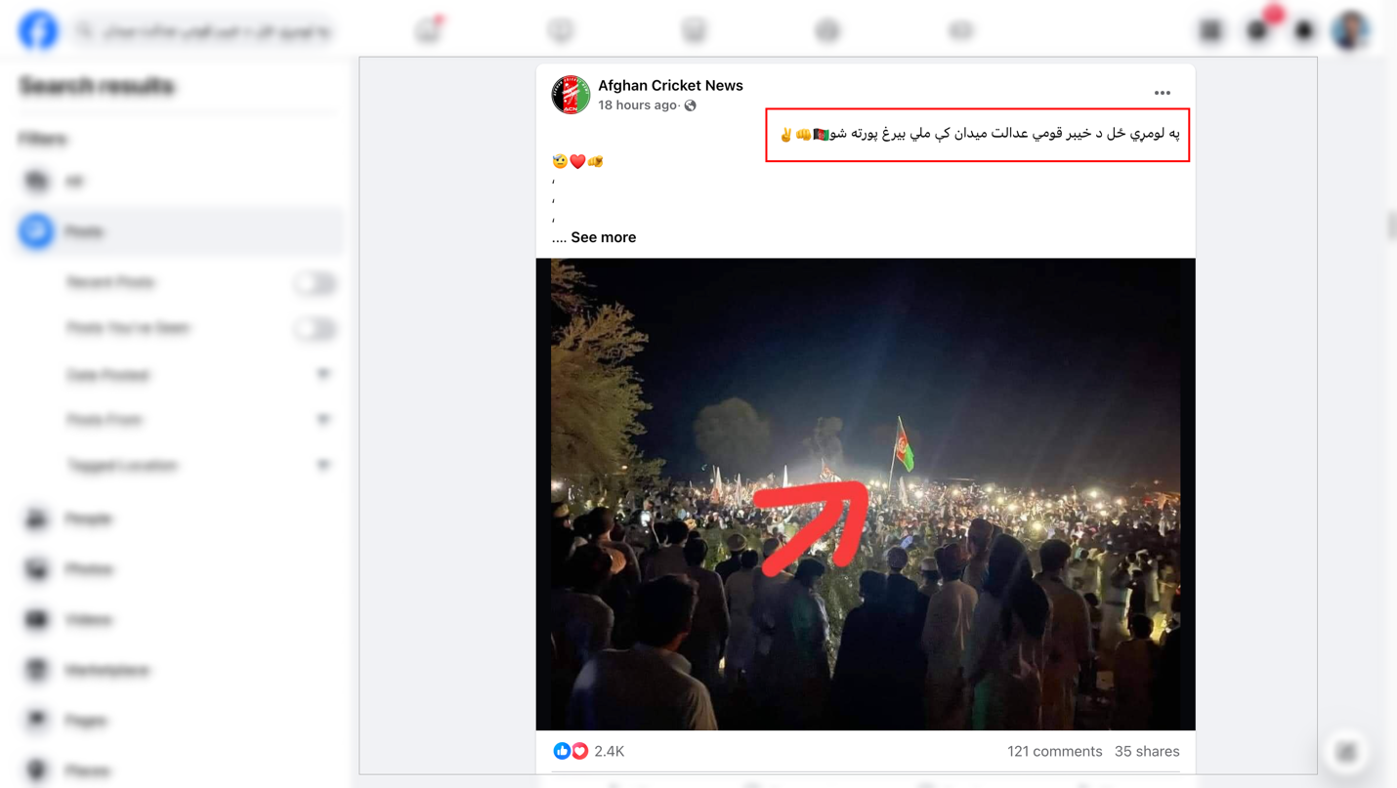The height and width of the screenshot is (788, 1397).
Task: Open the crowd photo with flag
Action: [866, 494]
